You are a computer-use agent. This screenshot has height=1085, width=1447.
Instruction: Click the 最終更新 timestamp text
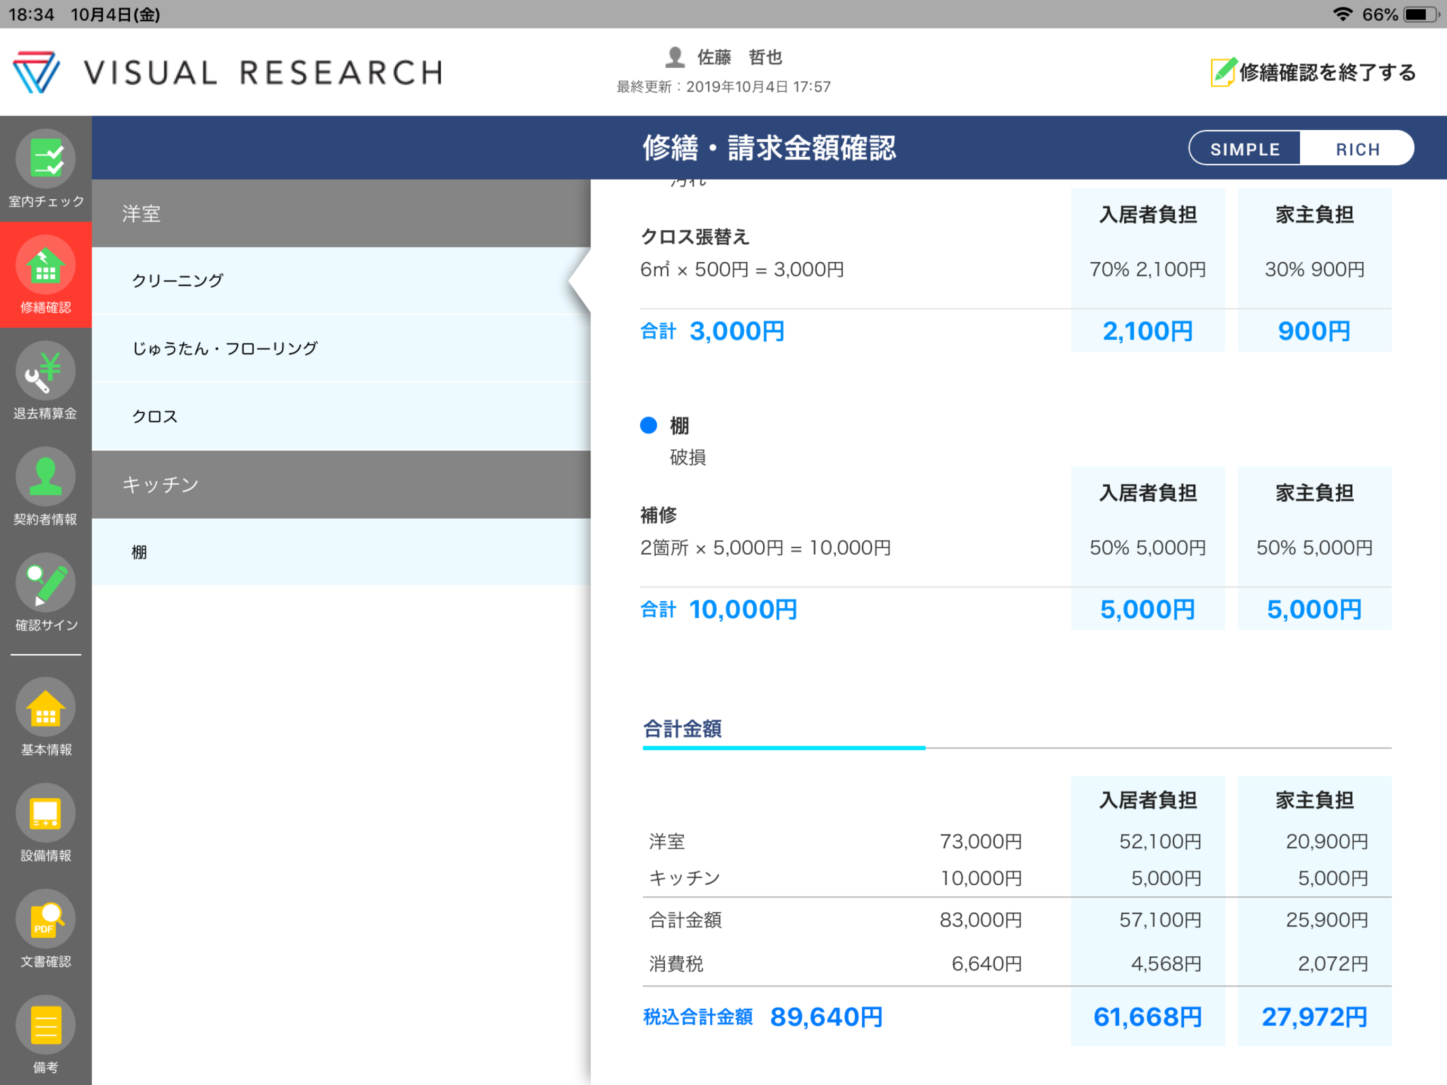[x=723, y=87]
